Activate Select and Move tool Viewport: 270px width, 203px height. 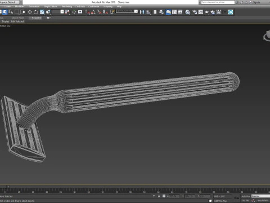point(30,12)
